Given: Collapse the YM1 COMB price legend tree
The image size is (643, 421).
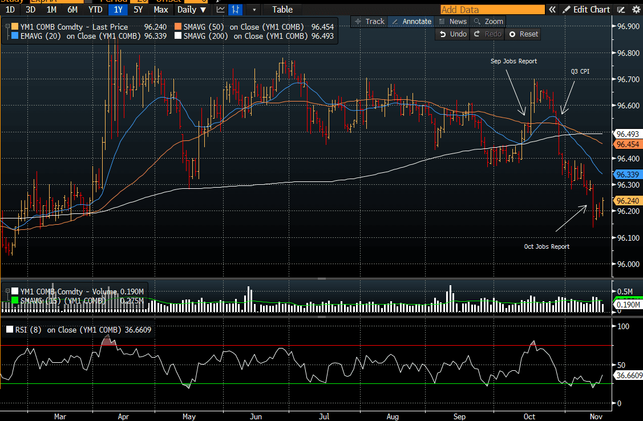Looking at the screenshot, I should [6, 27].
